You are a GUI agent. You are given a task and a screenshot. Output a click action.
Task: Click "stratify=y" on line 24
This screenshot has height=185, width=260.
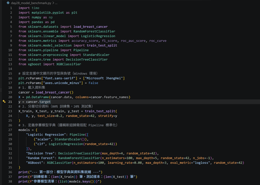click(x=108, y=116)
